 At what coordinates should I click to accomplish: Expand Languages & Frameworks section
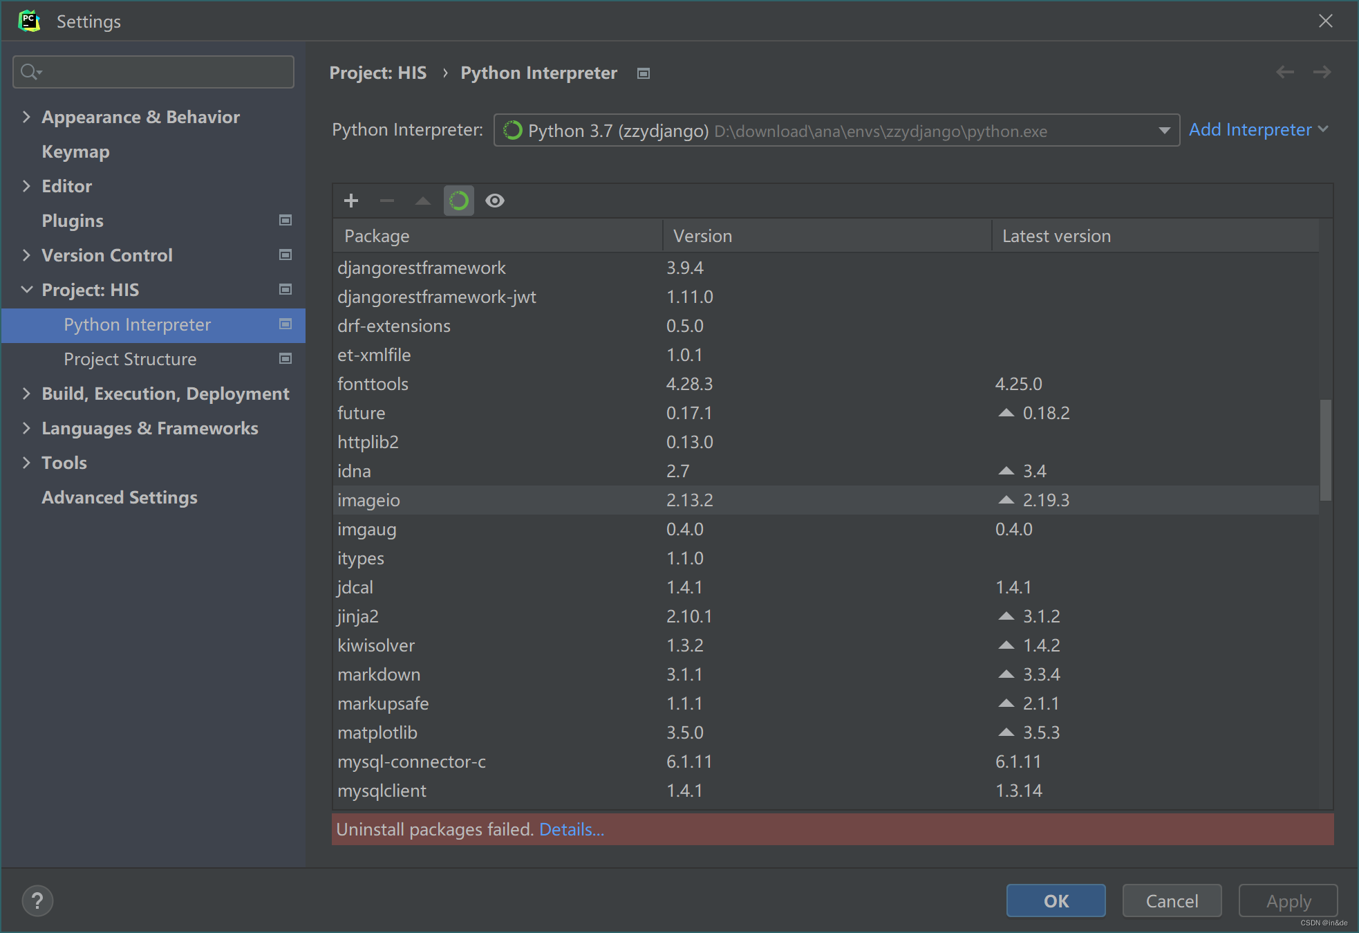[x=26, y=428]
